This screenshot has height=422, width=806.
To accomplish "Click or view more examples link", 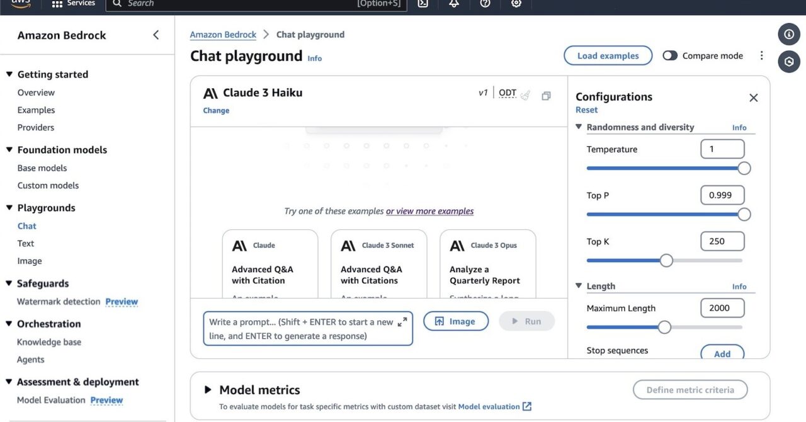I will (x=429, y=211).
